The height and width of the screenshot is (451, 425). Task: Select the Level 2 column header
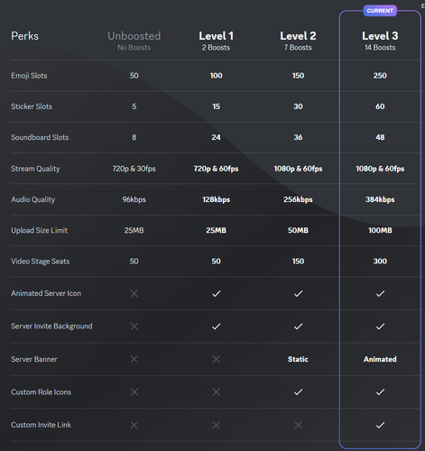(x=298, y=41)
